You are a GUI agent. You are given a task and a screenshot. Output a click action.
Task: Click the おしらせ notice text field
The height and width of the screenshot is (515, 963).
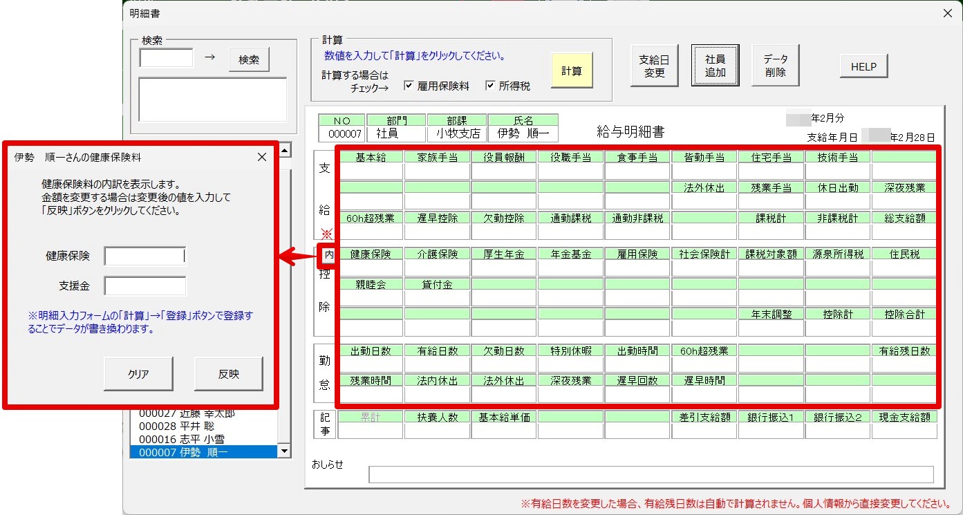point(651,474)
